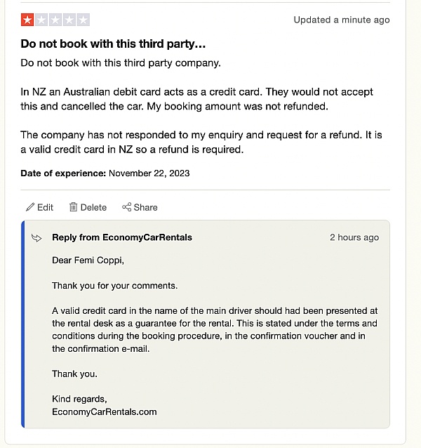Screen dimensions: 421x448
Task: Click the second gray rating star
Action: pyautogui.click(x=41, y=20)
